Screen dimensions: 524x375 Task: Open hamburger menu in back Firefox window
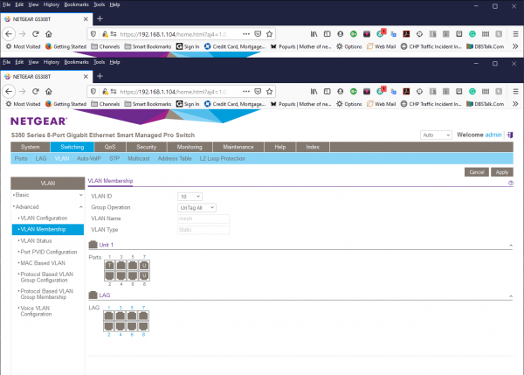(x=515, y=34)
